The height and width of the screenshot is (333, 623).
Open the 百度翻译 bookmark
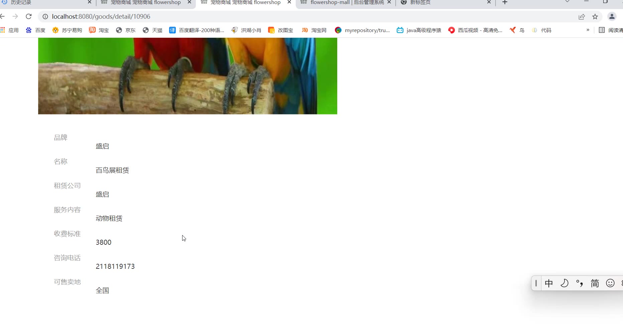click(197, 30)
